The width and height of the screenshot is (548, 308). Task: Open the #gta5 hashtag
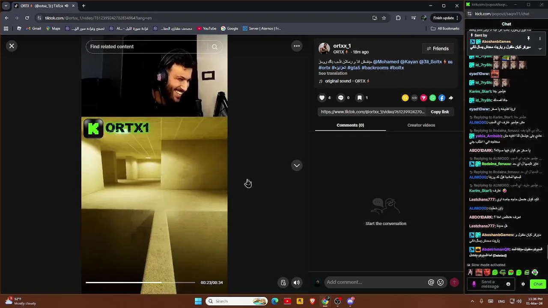(354, 68)
